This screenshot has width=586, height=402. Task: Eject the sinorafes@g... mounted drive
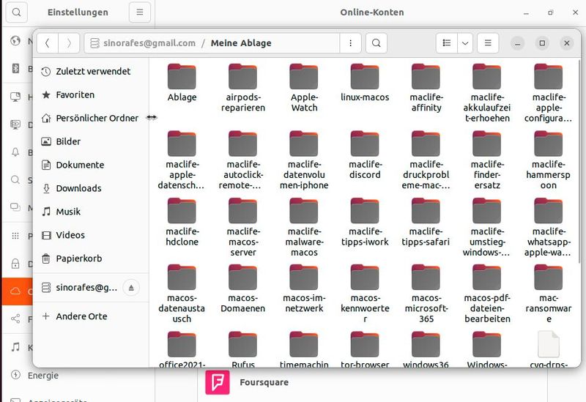coord(131,288)
